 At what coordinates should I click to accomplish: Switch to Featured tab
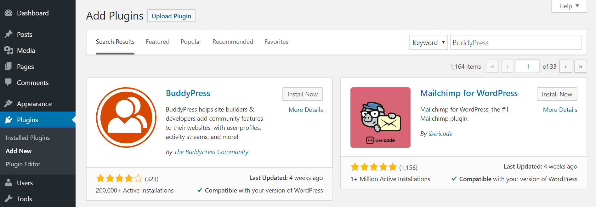tap(157, 42)
